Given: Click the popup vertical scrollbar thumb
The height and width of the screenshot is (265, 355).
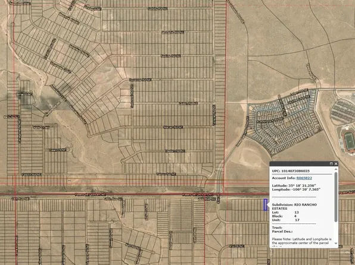Looking at the screenshot, I should (336, 197).
